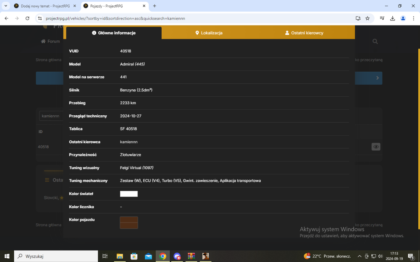Bookmark this page with the star icon
Image resolution: width=420 pixels, height=262 pixels.
click(367, 18)
